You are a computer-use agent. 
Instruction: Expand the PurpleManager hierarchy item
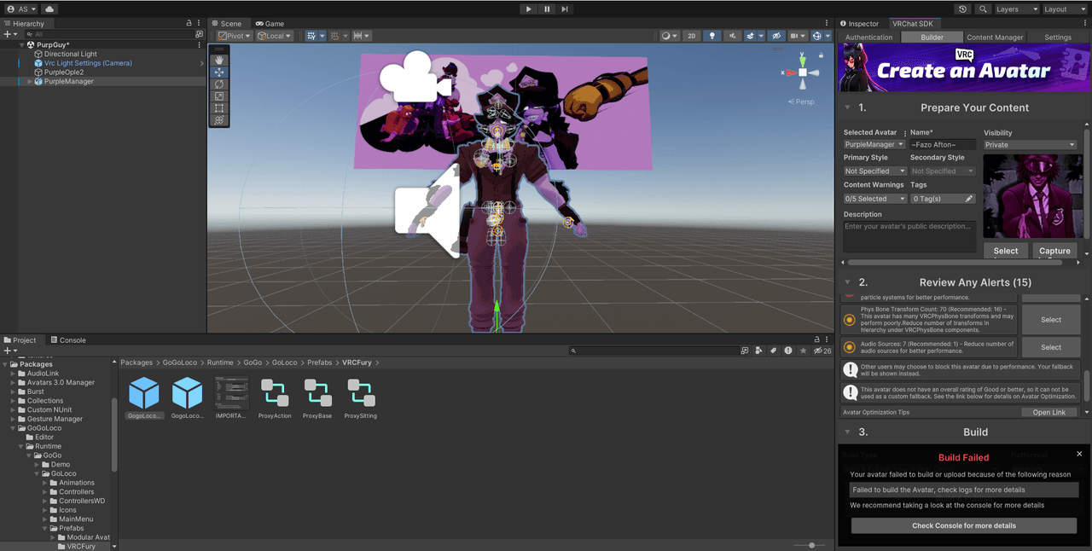click(x=30, y=82)
